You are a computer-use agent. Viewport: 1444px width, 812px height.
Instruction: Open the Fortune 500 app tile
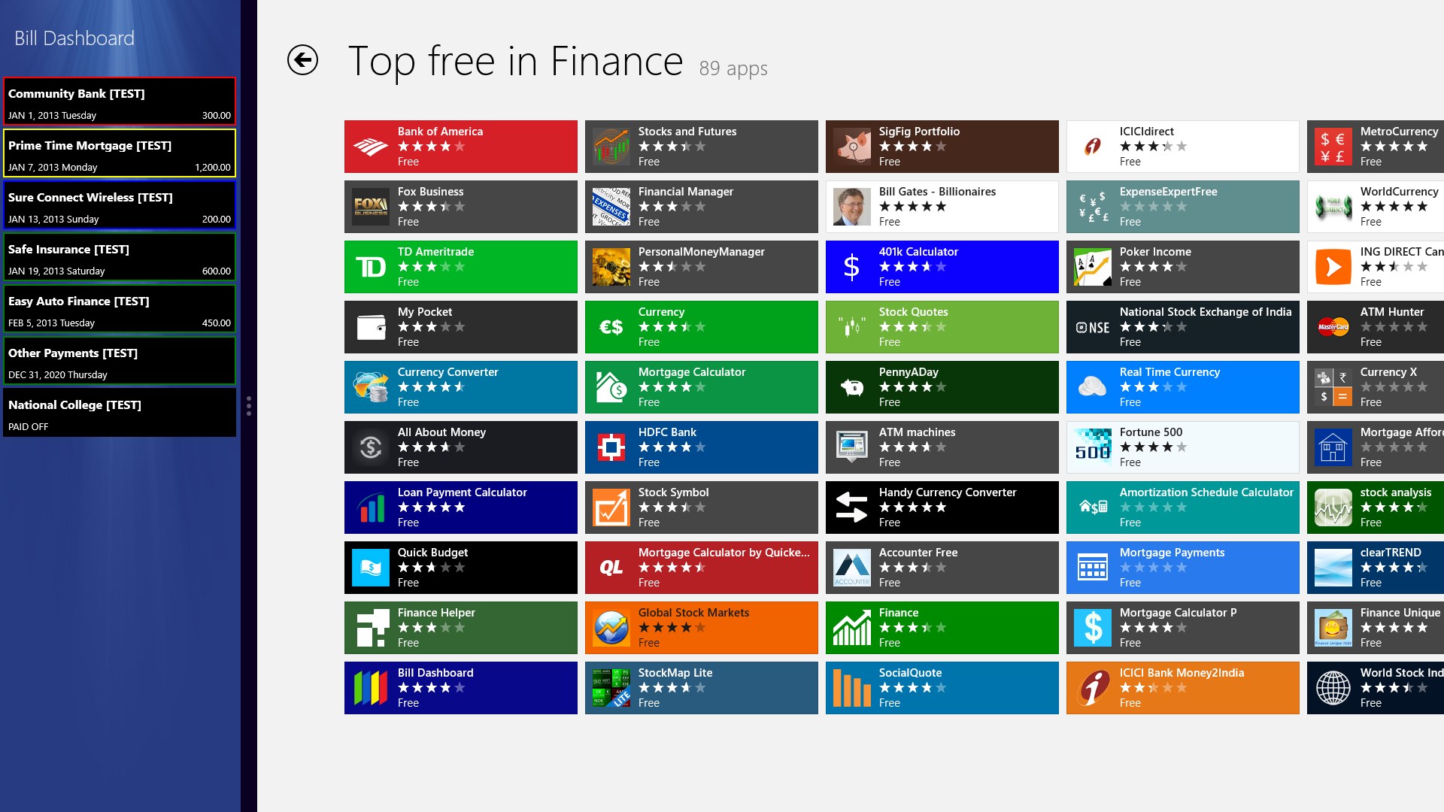pos(1182,447)
